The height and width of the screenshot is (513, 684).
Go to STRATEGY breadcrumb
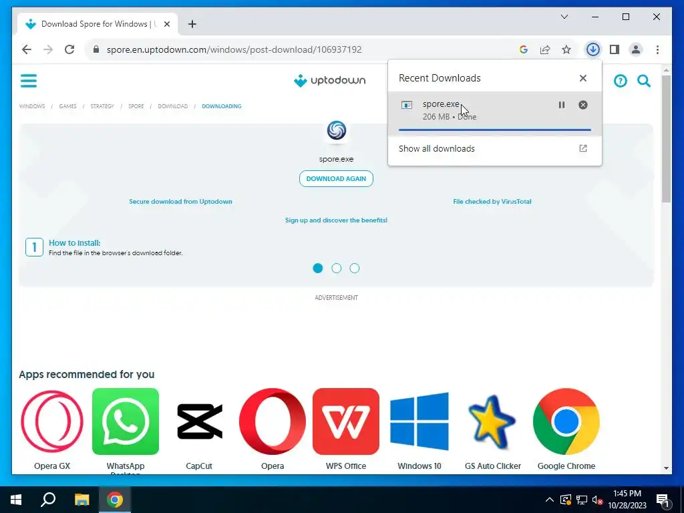[x=102, y=106]
